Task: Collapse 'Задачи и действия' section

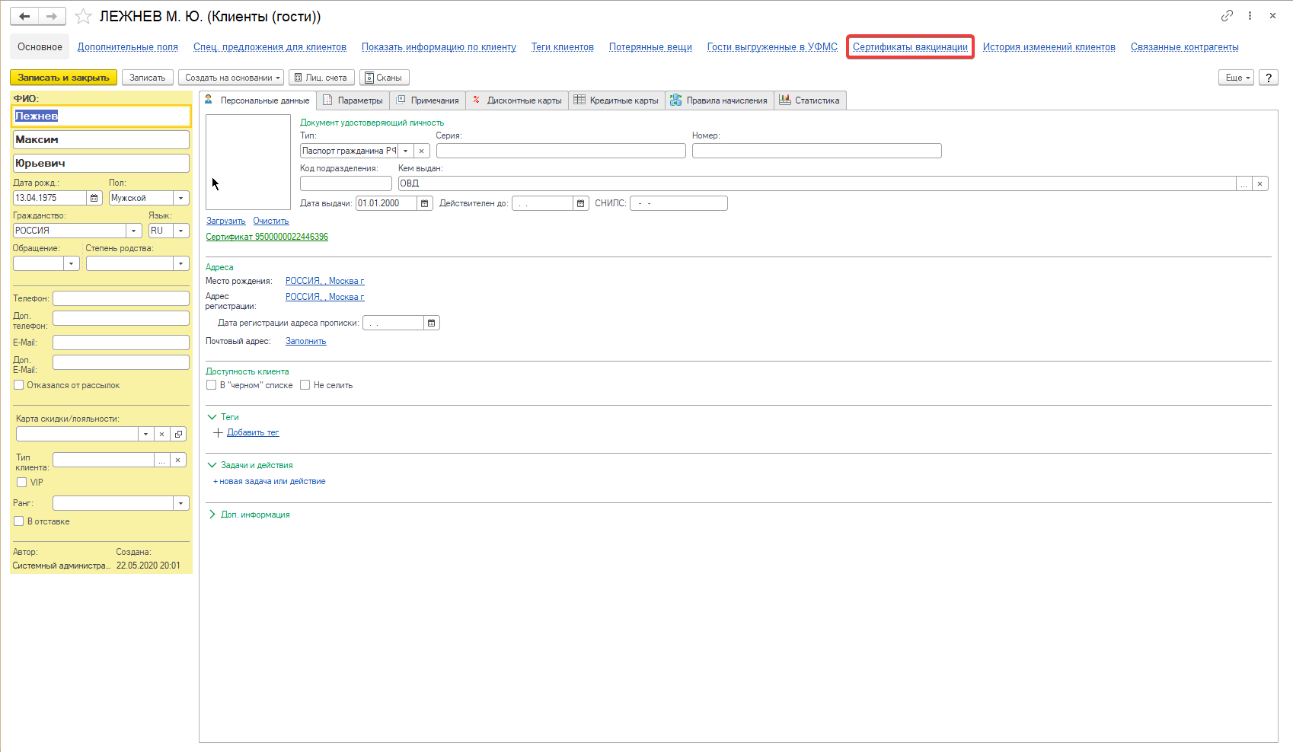Action: coord(212,465)
